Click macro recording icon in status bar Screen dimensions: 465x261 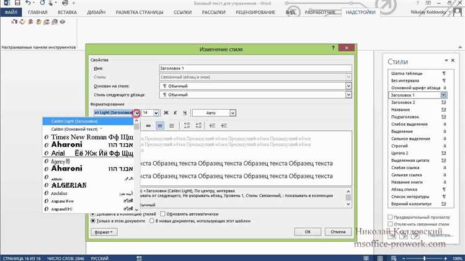[x=139, y=259]
